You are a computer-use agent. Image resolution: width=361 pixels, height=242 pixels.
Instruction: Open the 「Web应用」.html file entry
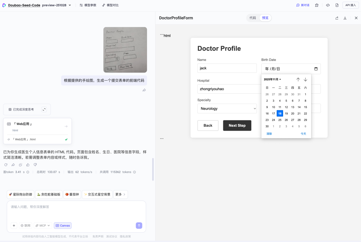[37, 139]
